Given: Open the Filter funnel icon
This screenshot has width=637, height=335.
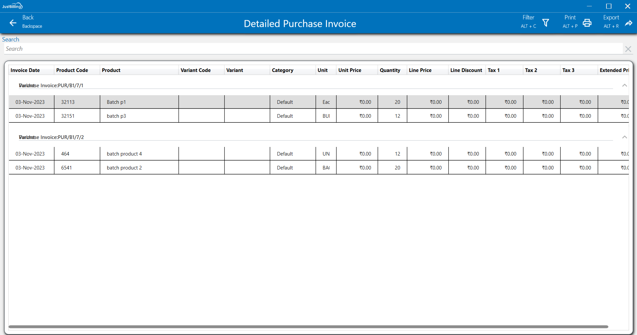Looking at the screenshot, I should [545, 23].
